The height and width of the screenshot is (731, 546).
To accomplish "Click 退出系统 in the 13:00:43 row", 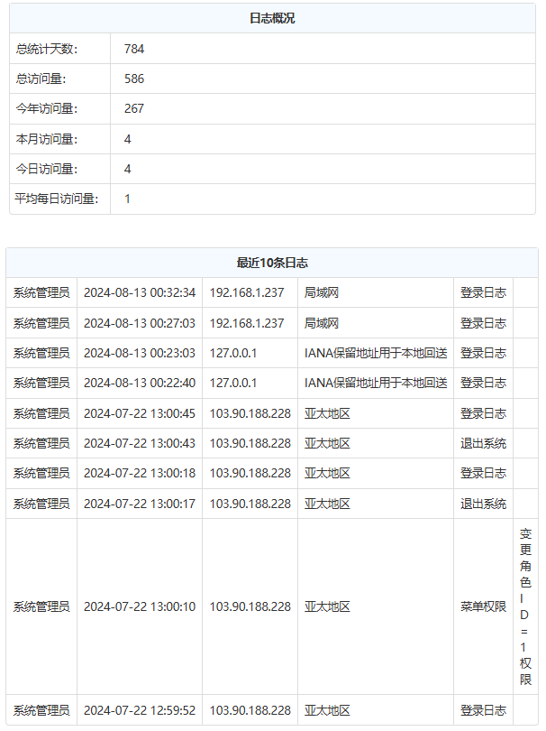I will [483, 443].
